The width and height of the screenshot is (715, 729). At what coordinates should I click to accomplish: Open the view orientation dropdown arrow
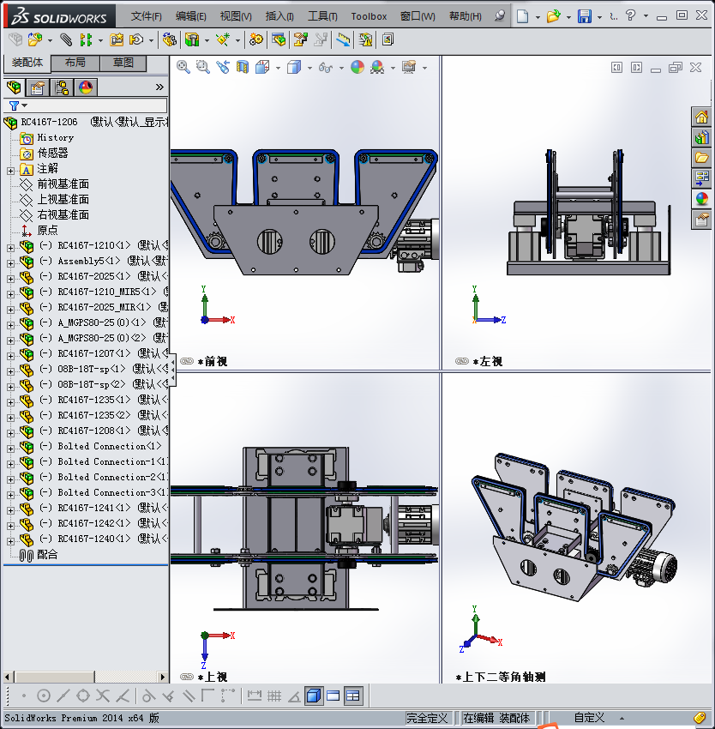pos(278,68)
